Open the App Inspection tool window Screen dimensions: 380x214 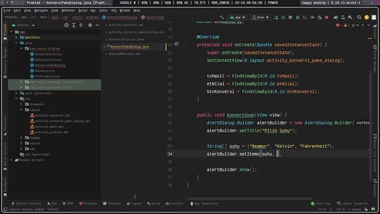(204, 203)
